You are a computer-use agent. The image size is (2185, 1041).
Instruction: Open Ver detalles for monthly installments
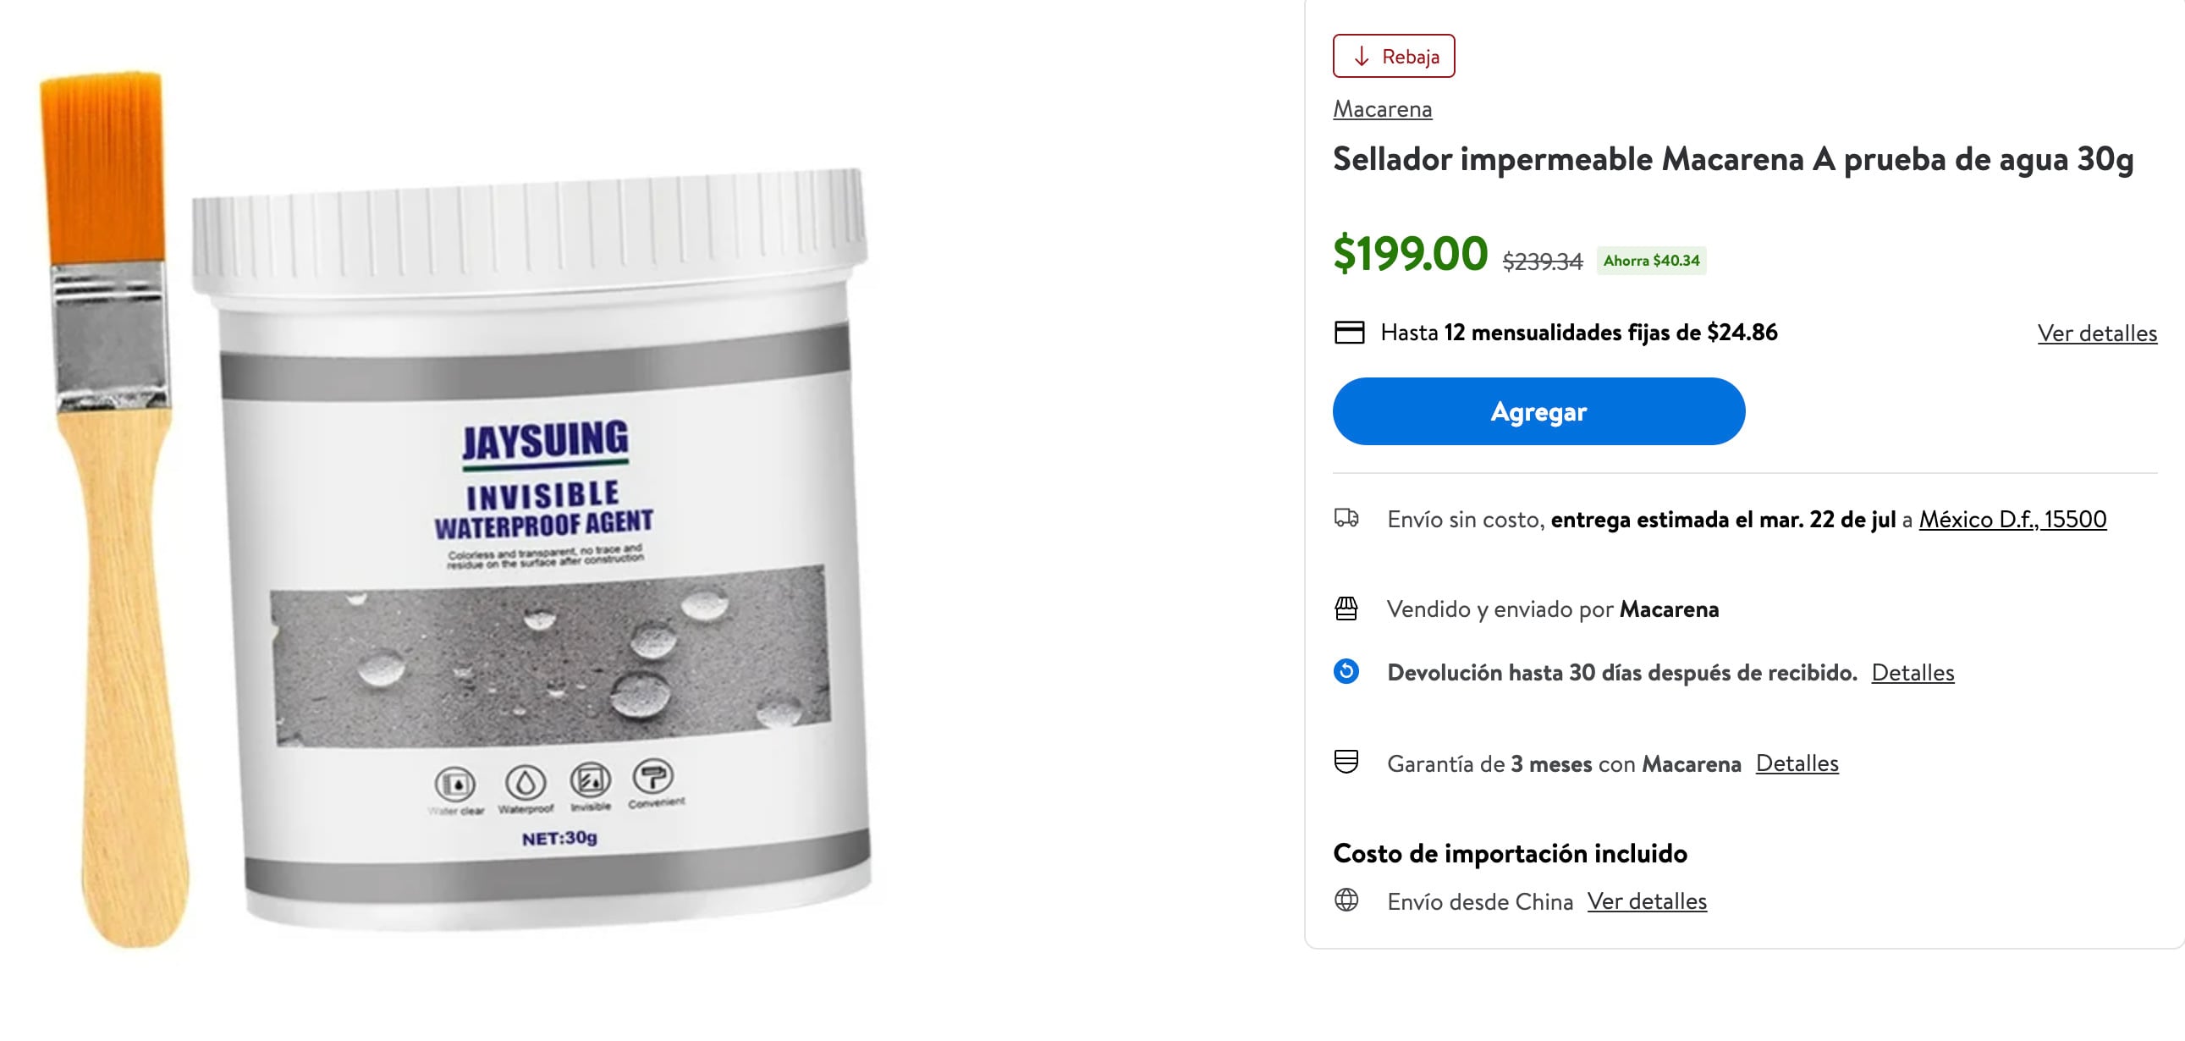click(2097, 333)
